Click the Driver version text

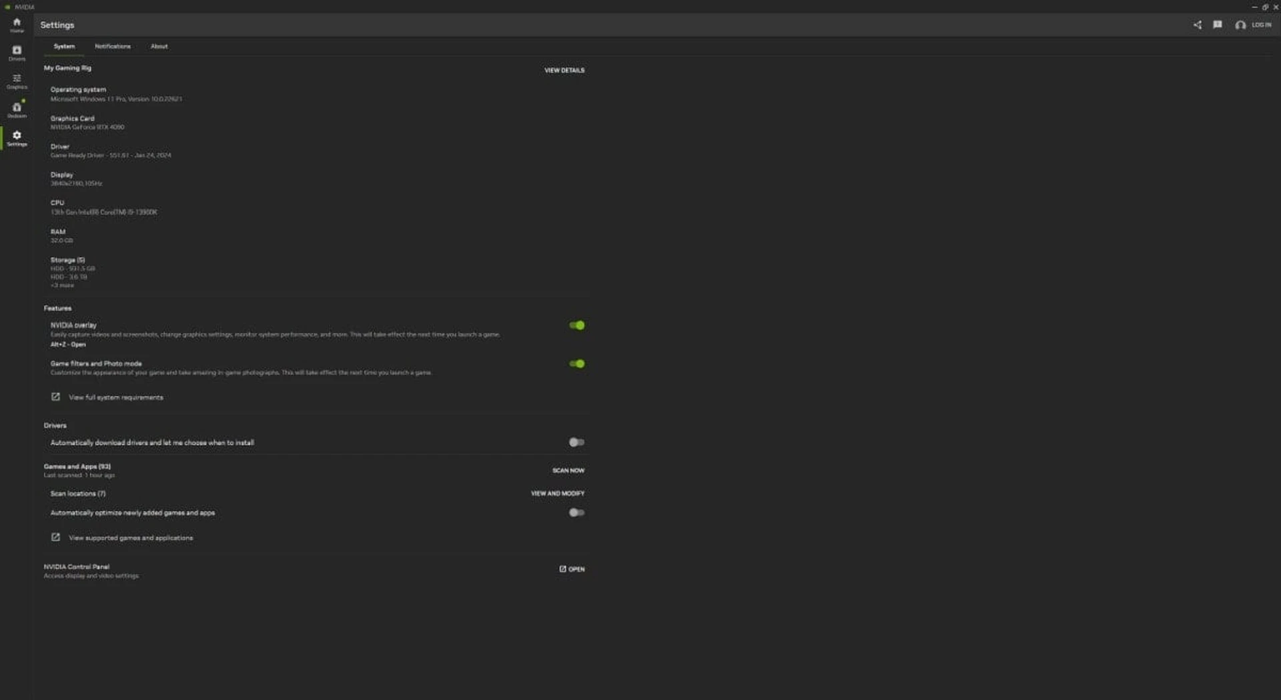coord(111,155)
